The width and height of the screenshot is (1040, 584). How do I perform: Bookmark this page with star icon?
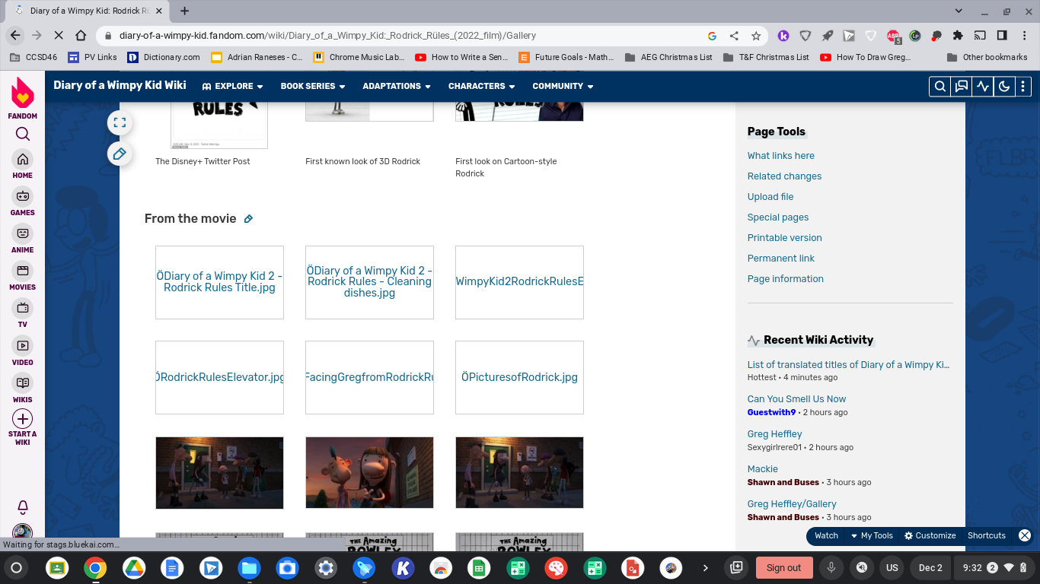[756, 36]
